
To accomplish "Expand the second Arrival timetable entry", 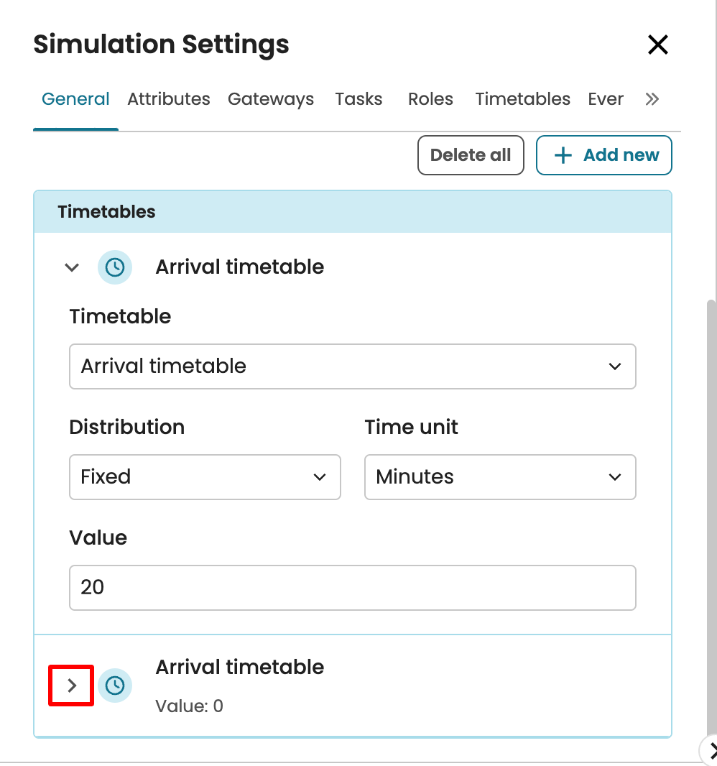I will tap(72, 686).
